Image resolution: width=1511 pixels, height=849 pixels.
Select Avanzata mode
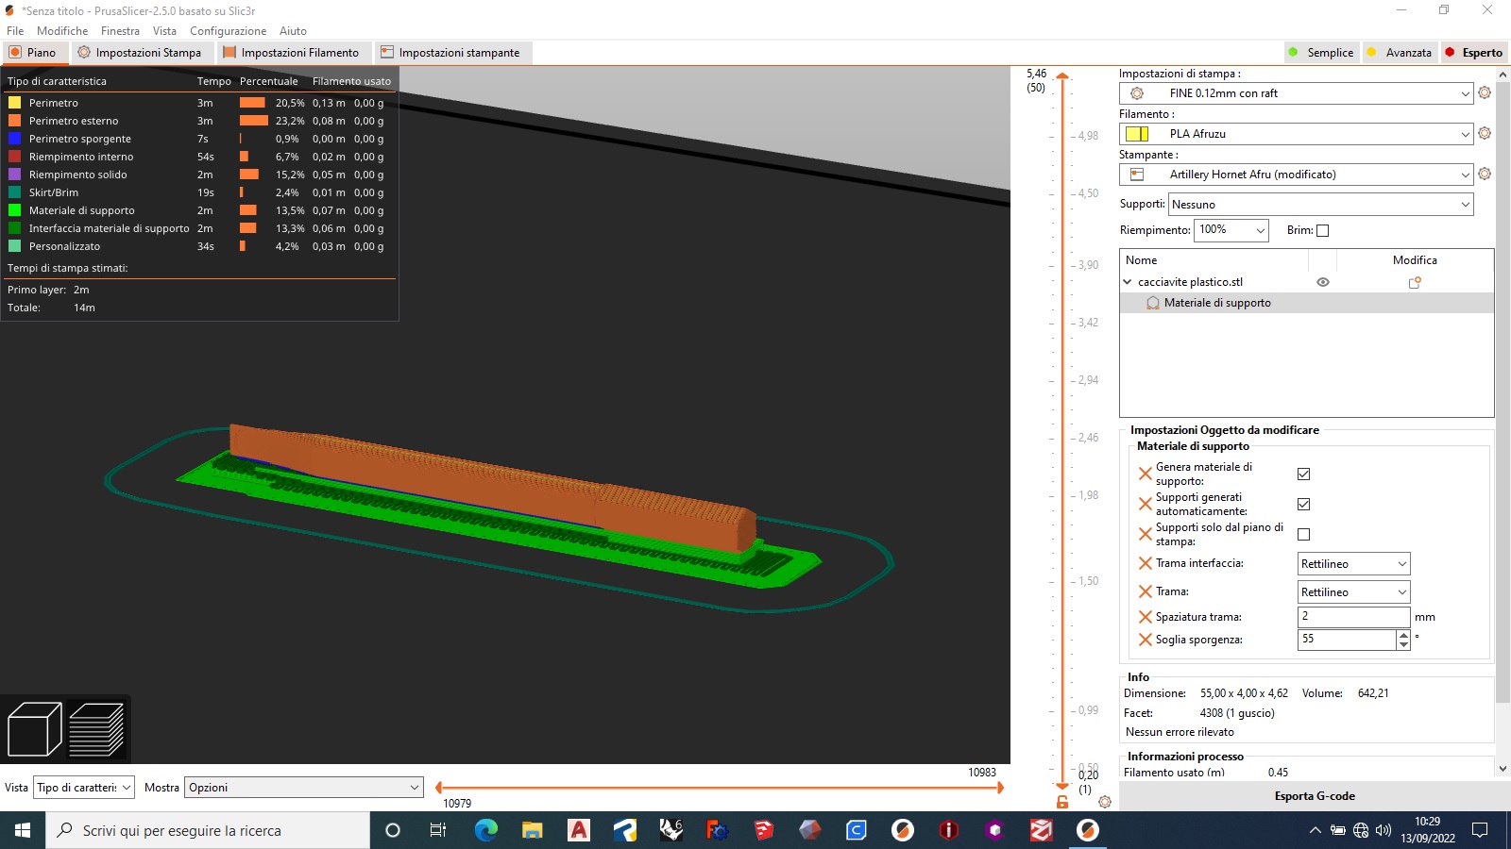point(1400,53)
